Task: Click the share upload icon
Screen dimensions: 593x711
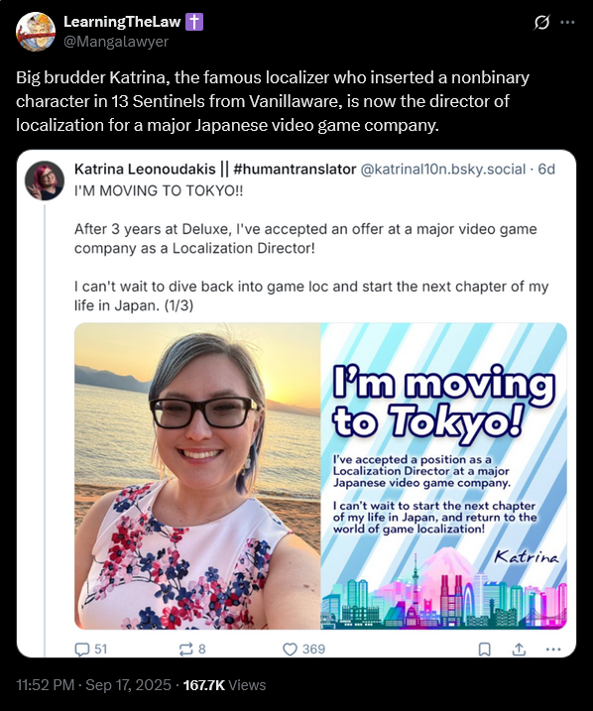Action: (x=519, y=650)
